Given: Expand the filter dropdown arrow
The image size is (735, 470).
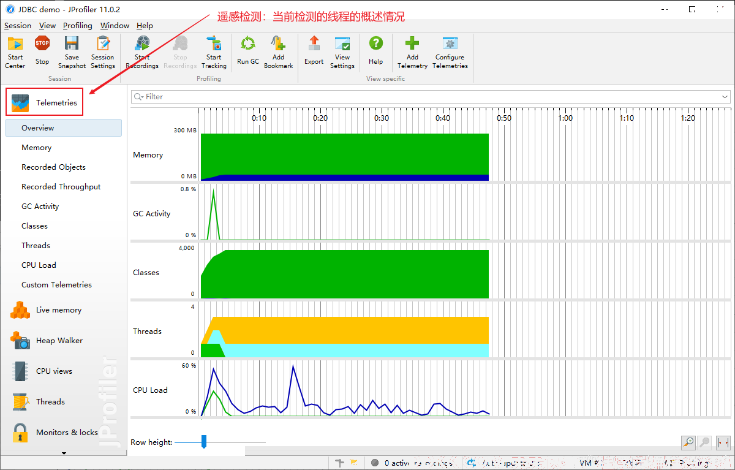Looking at the screenshot, I should coord(725,97).
